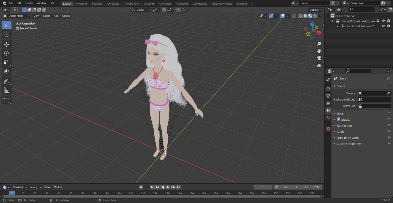Select the Measure tool

coord(6,91)
